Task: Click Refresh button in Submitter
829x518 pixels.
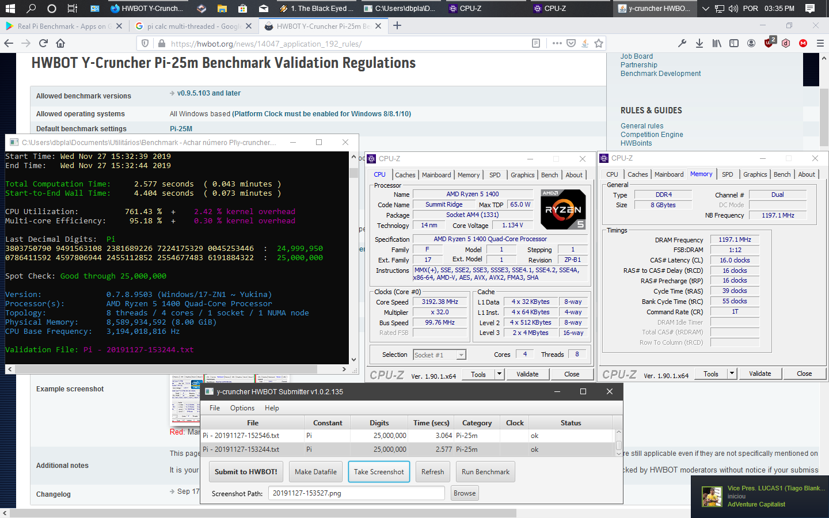Action: (432, 472)
